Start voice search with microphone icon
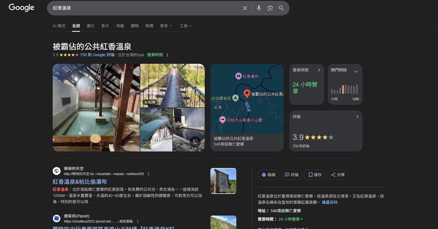Image resolution: width=438 pixels, height=229 pixels. click(259, 8)
